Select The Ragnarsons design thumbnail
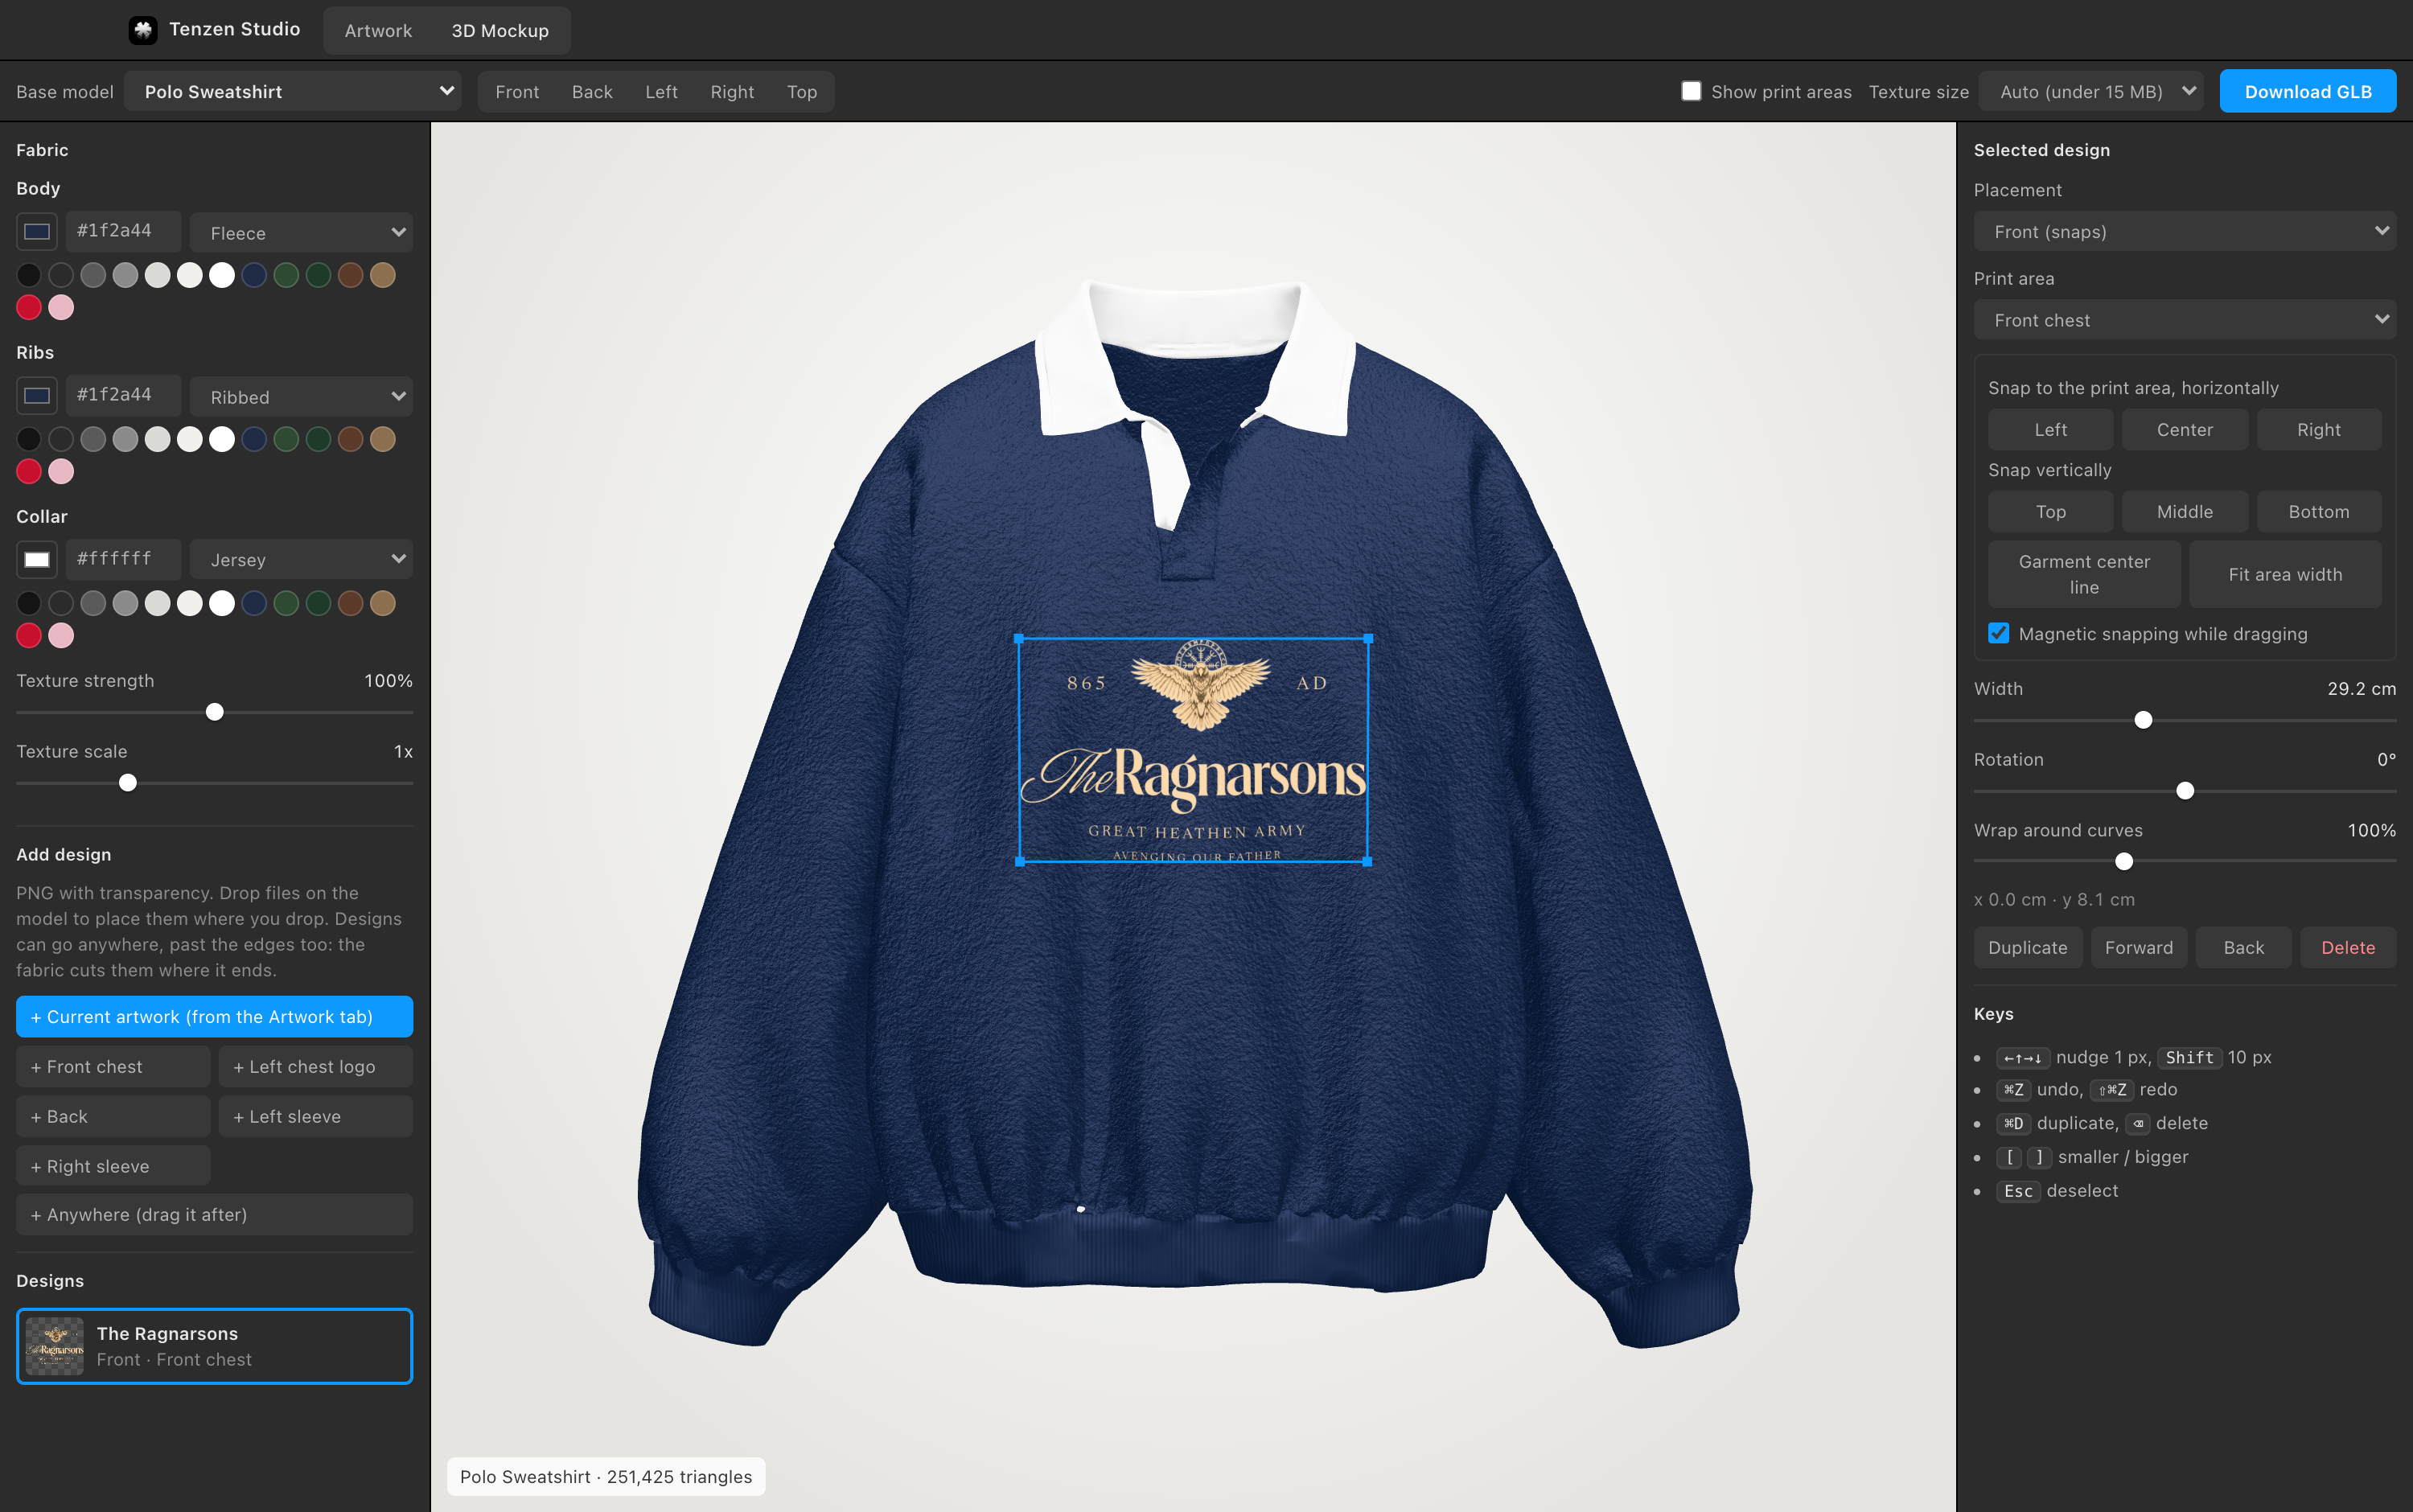The height and width of the screenshot is (1512, 2413). pos(55,1346)
